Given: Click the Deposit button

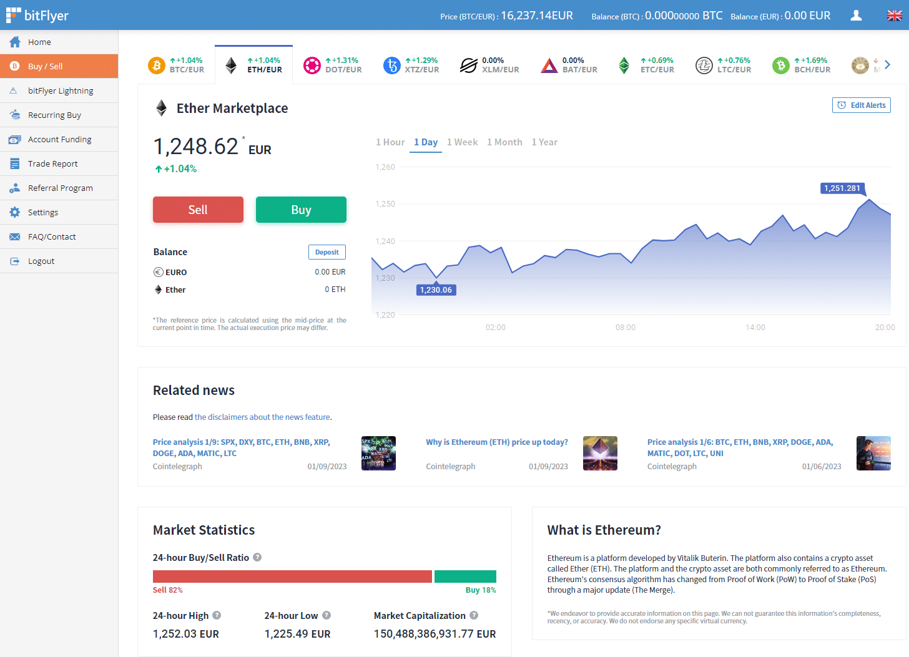Looking at the screenshot, I should click(x=327, y=252).
